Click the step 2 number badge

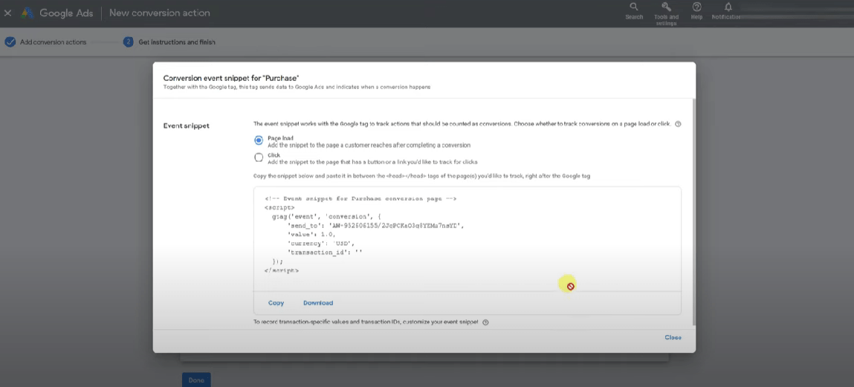pos(129,42)
